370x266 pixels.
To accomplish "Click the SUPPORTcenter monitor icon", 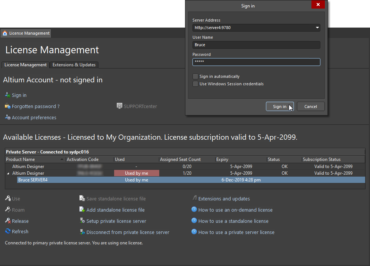I will (x=119, y=106).
